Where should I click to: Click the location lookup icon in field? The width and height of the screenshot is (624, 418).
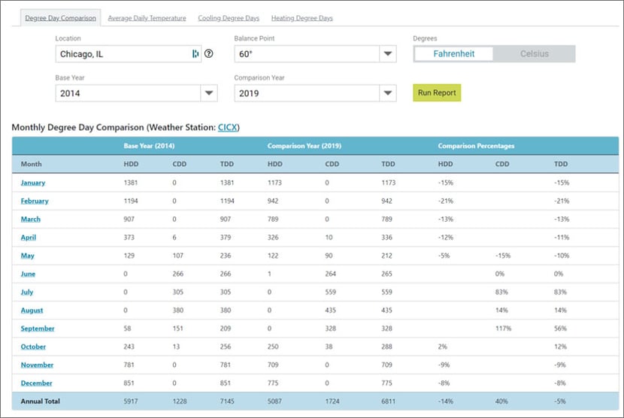(x=195, y=54)
